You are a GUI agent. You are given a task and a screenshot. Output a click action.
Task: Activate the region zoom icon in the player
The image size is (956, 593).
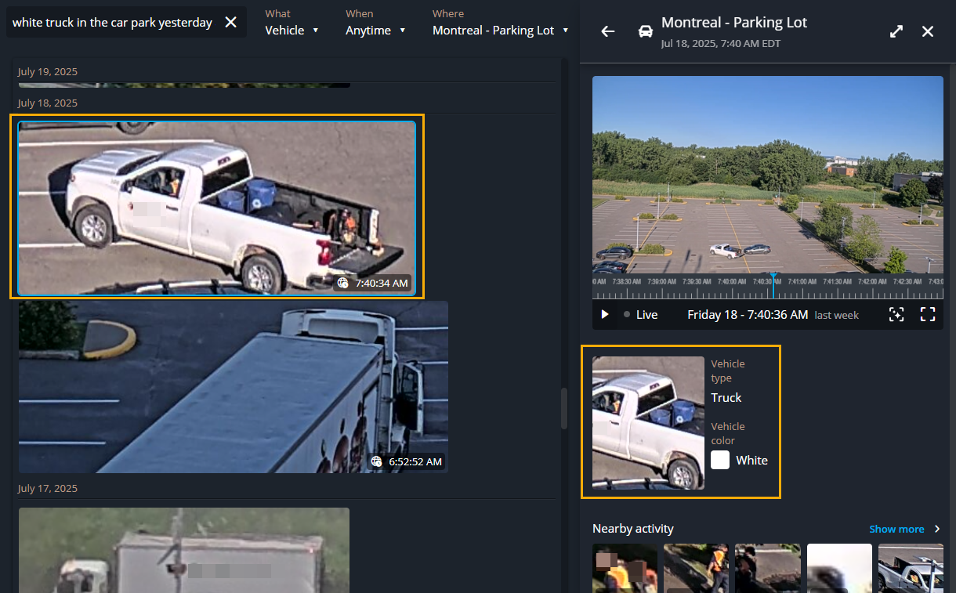click(x=896, y=314)
